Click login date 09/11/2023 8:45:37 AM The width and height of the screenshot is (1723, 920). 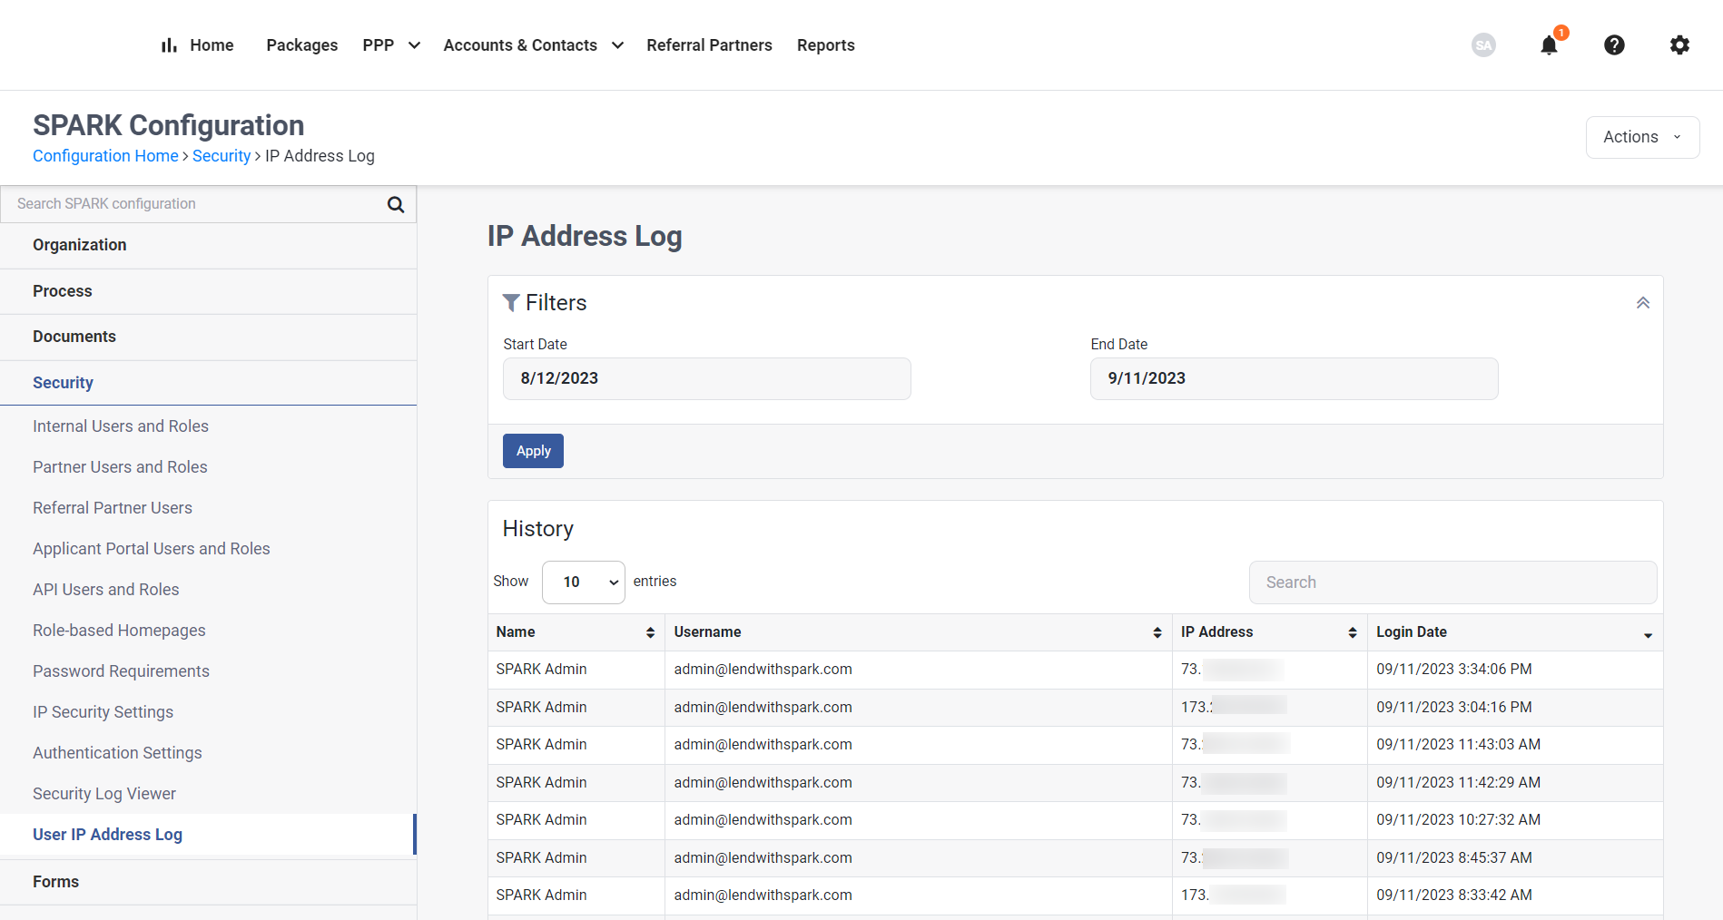tap(1454, 858)
